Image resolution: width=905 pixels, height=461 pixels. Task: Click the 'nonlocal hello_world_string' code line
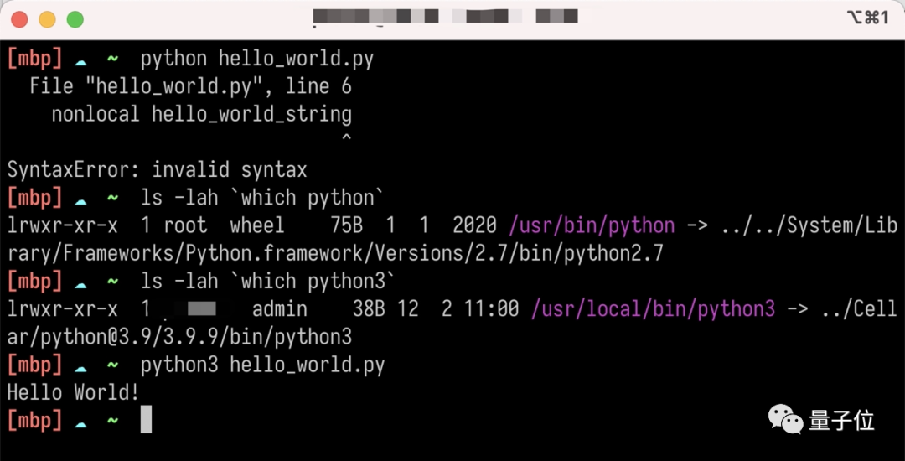pos(201,114)
